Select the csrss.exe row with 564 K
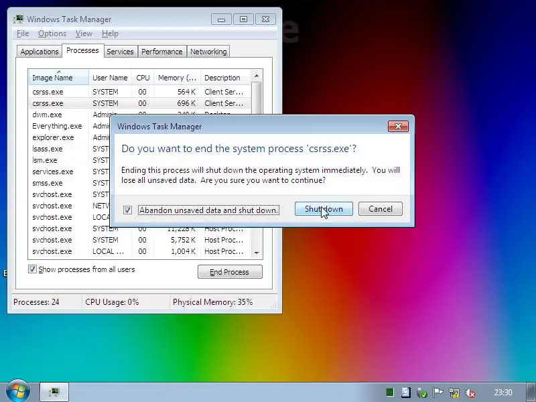 tap(139, 92)
